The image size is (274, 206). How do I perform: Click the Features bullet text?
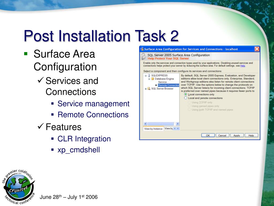pyautogui.click(x=63, y=127)
